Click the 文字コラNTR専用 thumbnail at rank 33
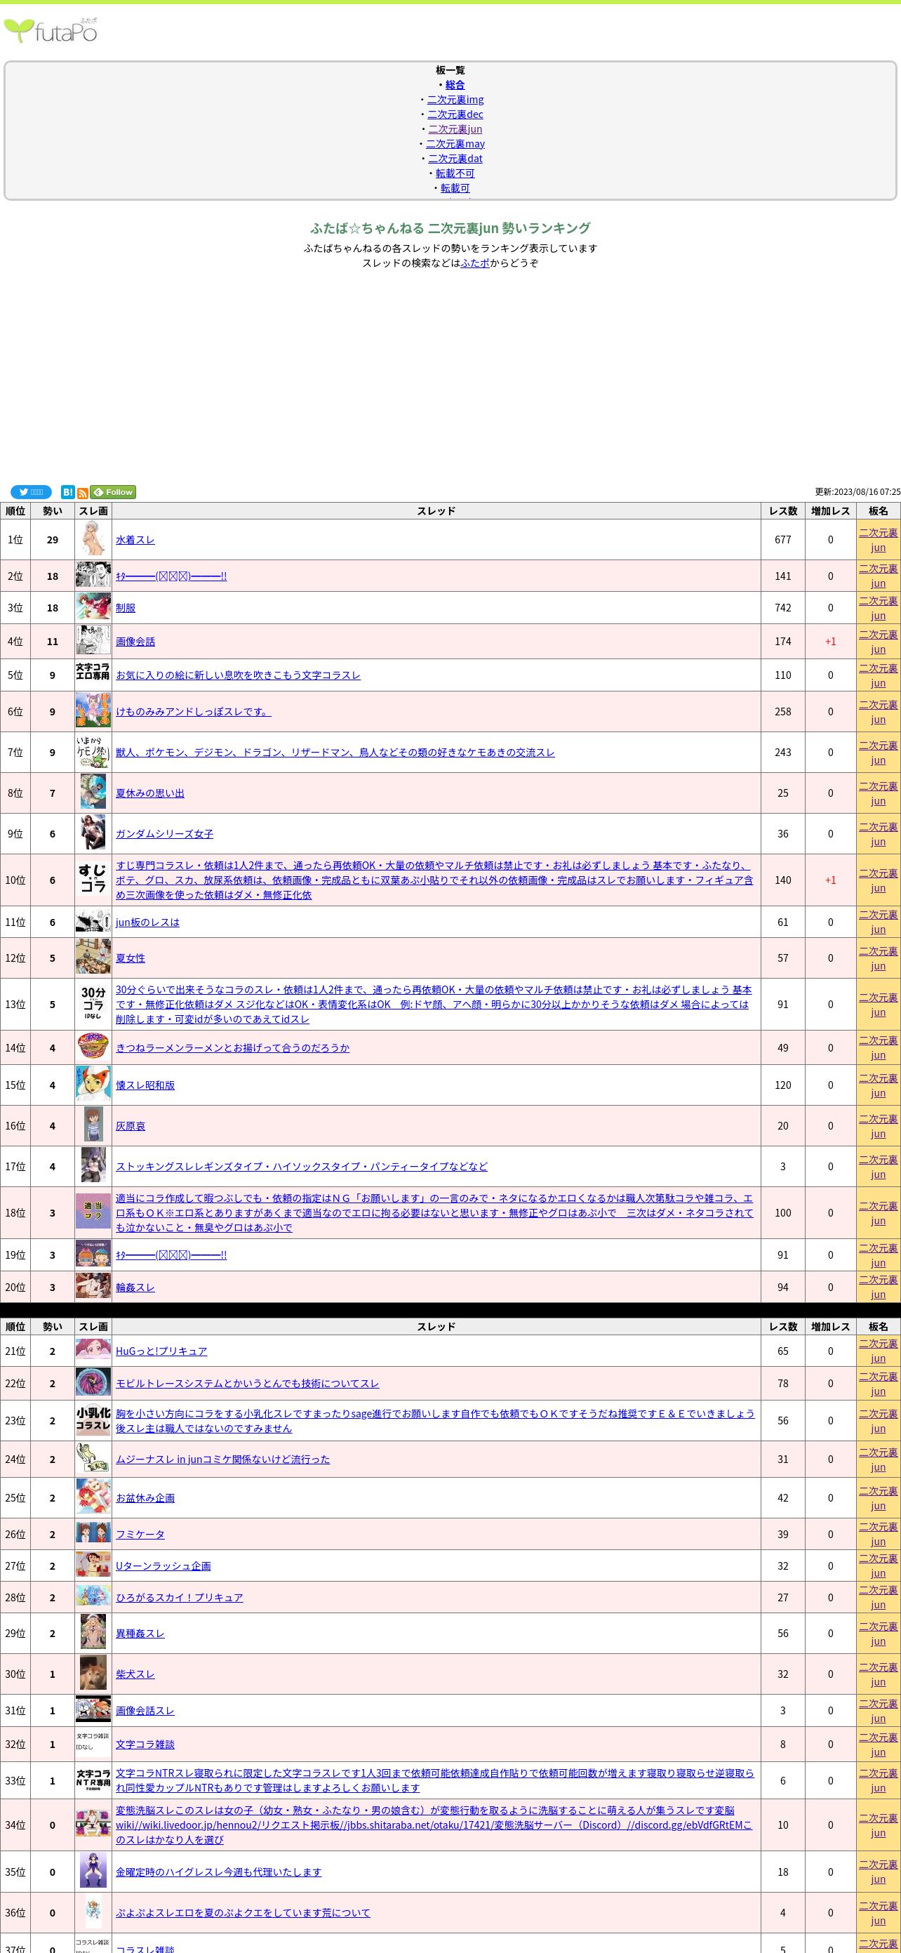The height and width of the screenshot is (1953, 901). [x=93, y=1778]
